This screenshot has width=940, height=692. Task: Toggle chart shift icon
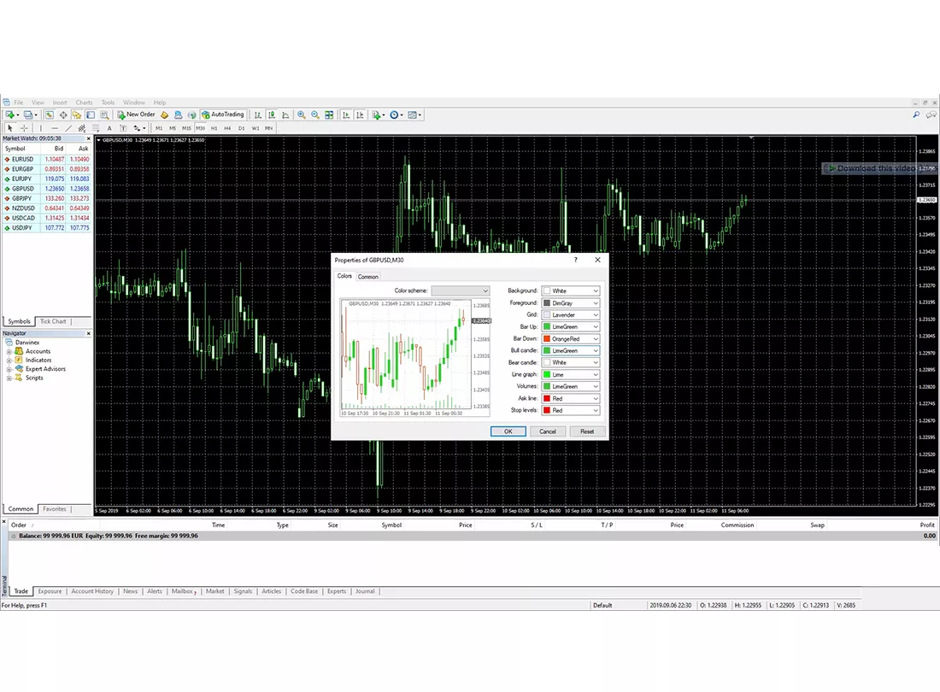(360, 115)
